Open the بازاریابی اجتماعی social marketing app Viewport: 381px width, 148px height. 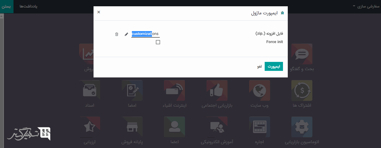pos(217,90)
